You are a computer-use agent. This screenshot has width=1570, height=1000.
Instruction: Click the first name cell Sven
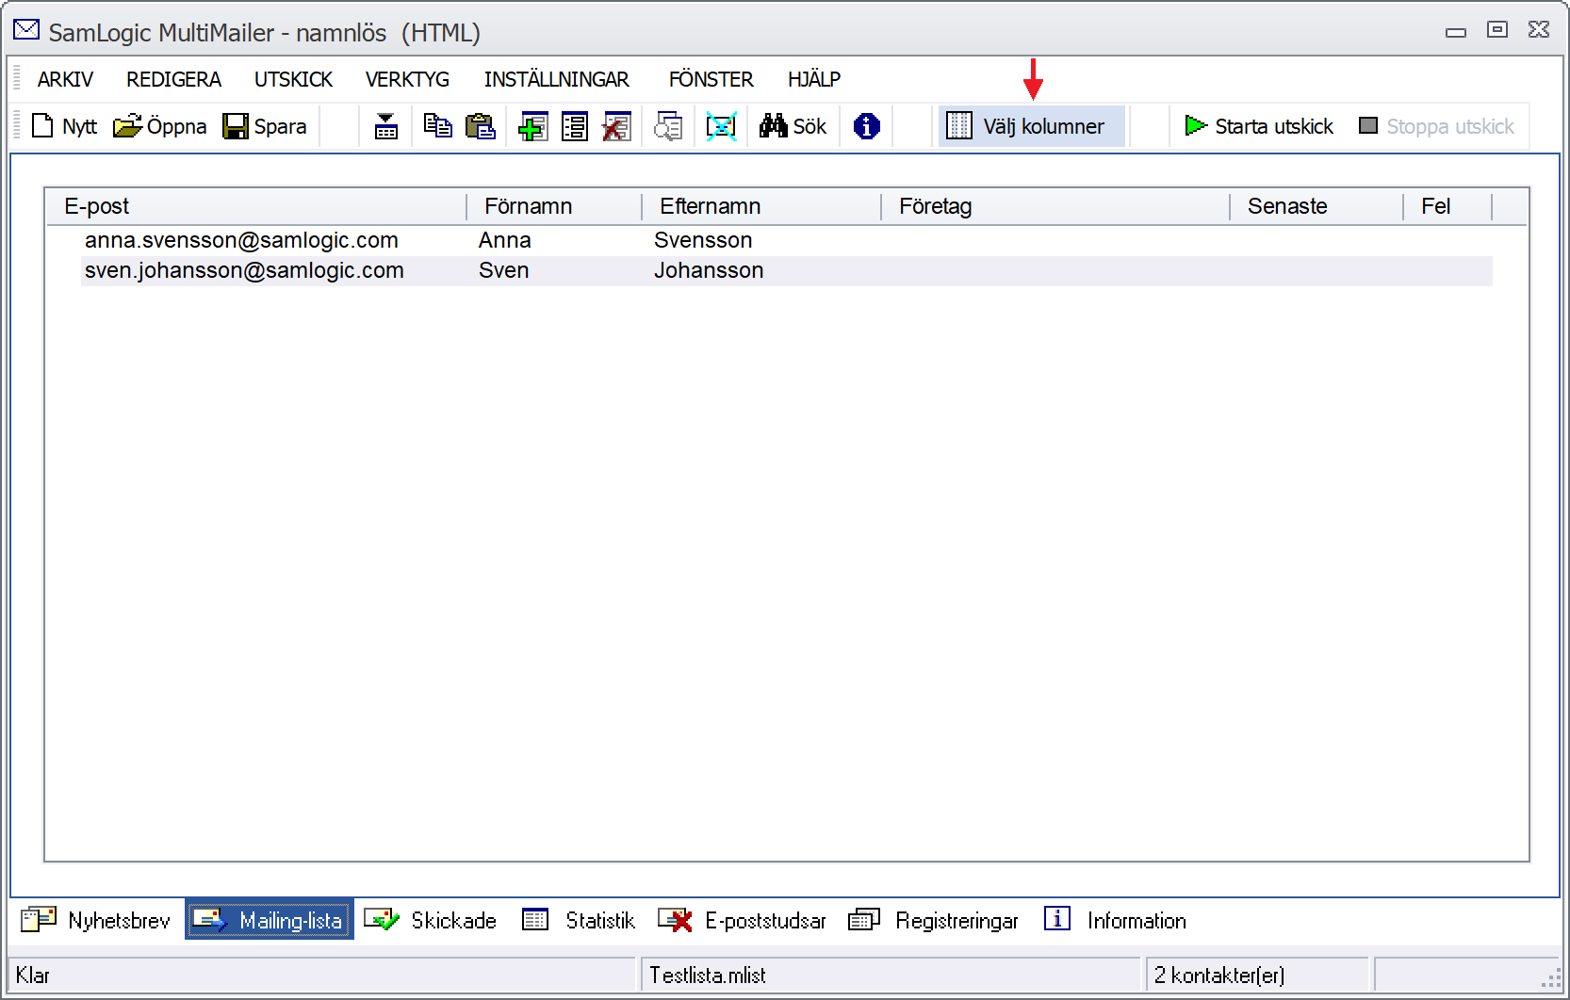503,270
